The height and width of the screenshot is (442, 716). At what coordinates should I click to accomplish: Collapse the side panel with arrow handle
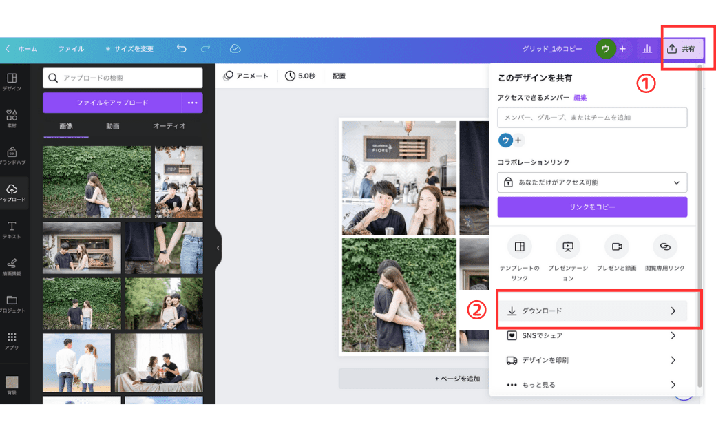coord(218,248)
